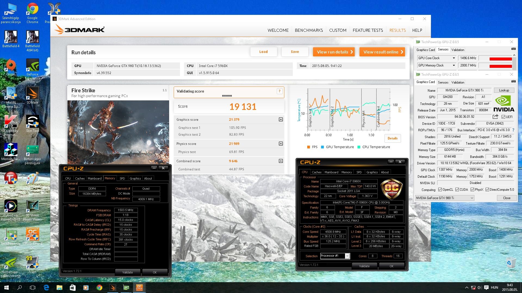Click the Bus Interface question mark icon
The width and height of the screenshot is (522, 293).
(513, 130)
